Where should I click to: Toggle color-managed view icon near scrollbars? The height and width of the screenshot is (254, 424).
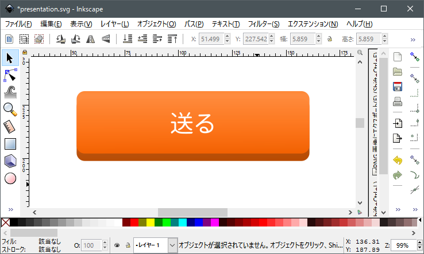coord(360,212)
